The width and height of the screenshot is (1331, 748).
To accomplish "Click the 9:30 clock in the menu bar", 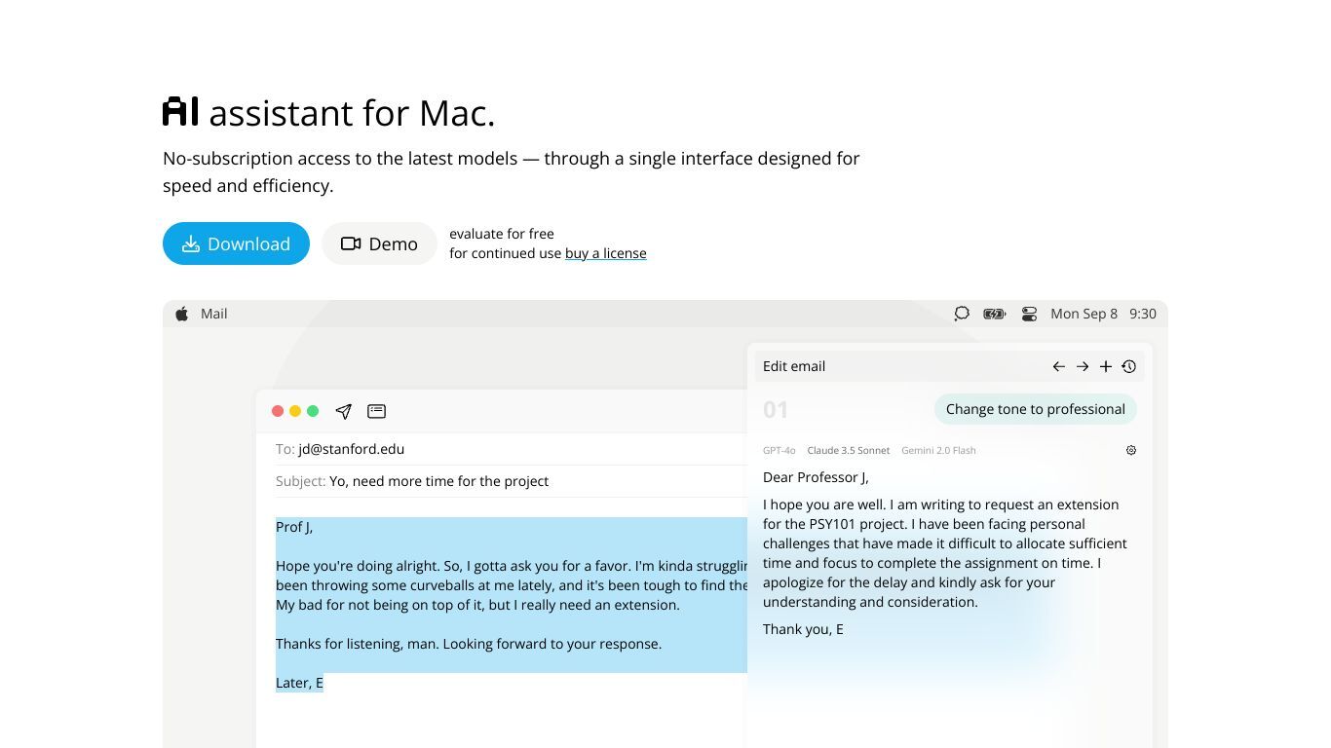I will pos(1143,314).
